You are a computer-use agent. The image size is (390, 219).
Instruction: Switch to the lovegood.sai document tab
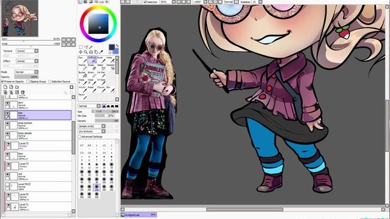139,215
